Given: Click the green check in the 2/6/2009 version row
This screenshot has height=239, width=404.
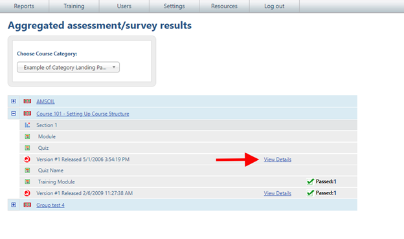Looking at the screenshot, I should click(310, 193).
